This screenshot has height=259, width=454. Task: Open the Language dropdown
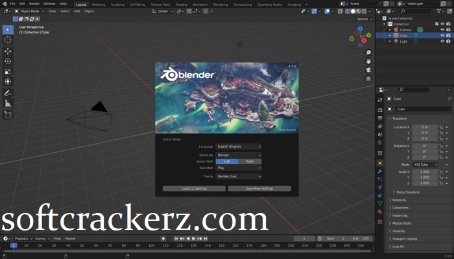(239, 146)
